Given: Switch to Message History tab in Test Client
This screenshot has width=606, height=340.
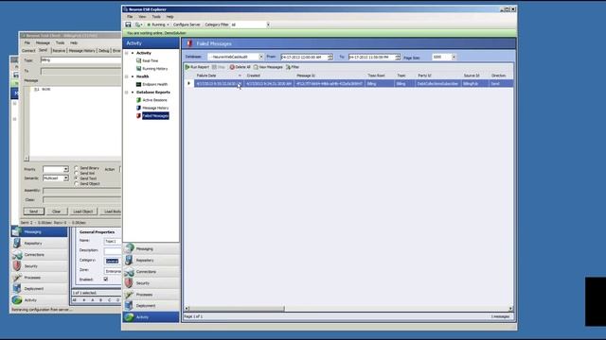Looking at the screenshot, I should click(x=81, y=50).
